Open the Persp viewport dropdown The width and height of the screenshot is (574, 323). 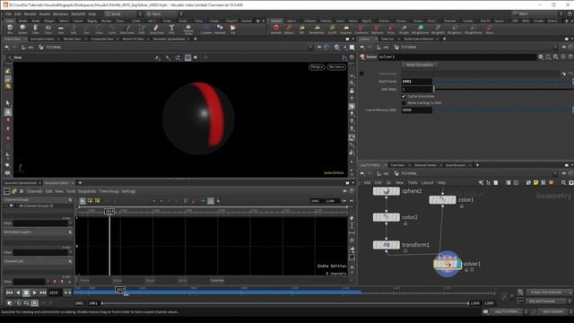pyautogui.click(x=317, y=67)
